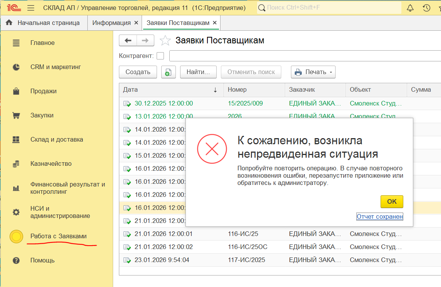
Task: Click the copy document icon button
Action: point(168,72)
